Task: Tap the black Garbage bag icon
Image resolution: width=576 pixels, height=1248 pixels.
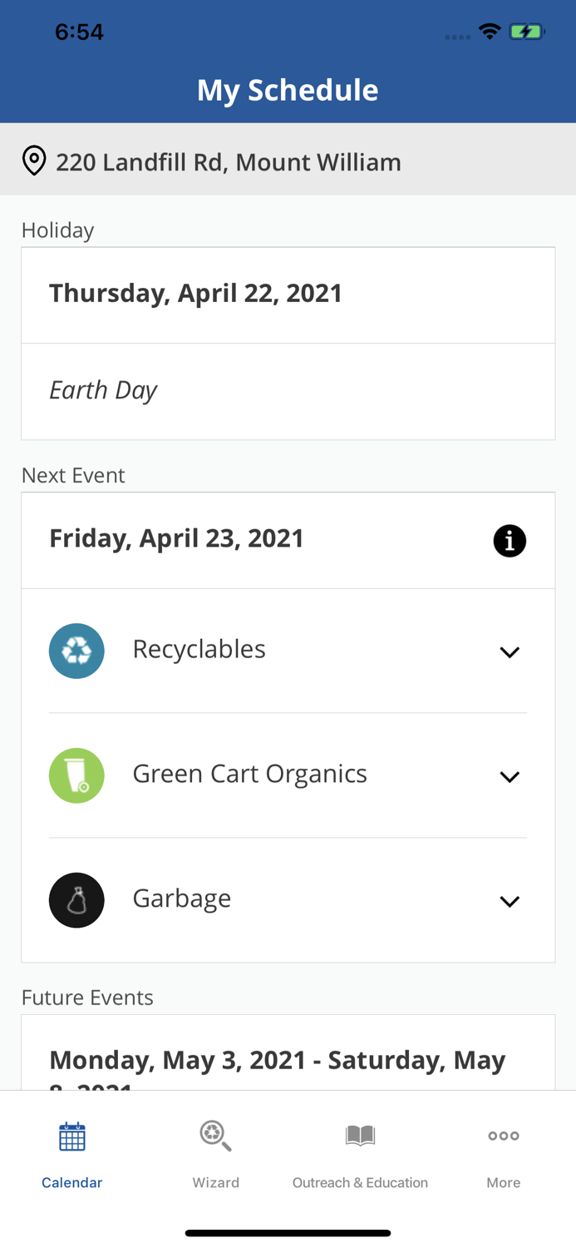Action: (x=76, y=900)
